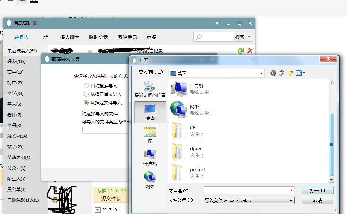Open the 系统消息 tab

(127, 37)
